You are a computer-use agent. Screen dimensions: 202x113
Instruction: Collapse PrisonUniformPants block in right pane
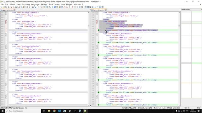(97, 13)
